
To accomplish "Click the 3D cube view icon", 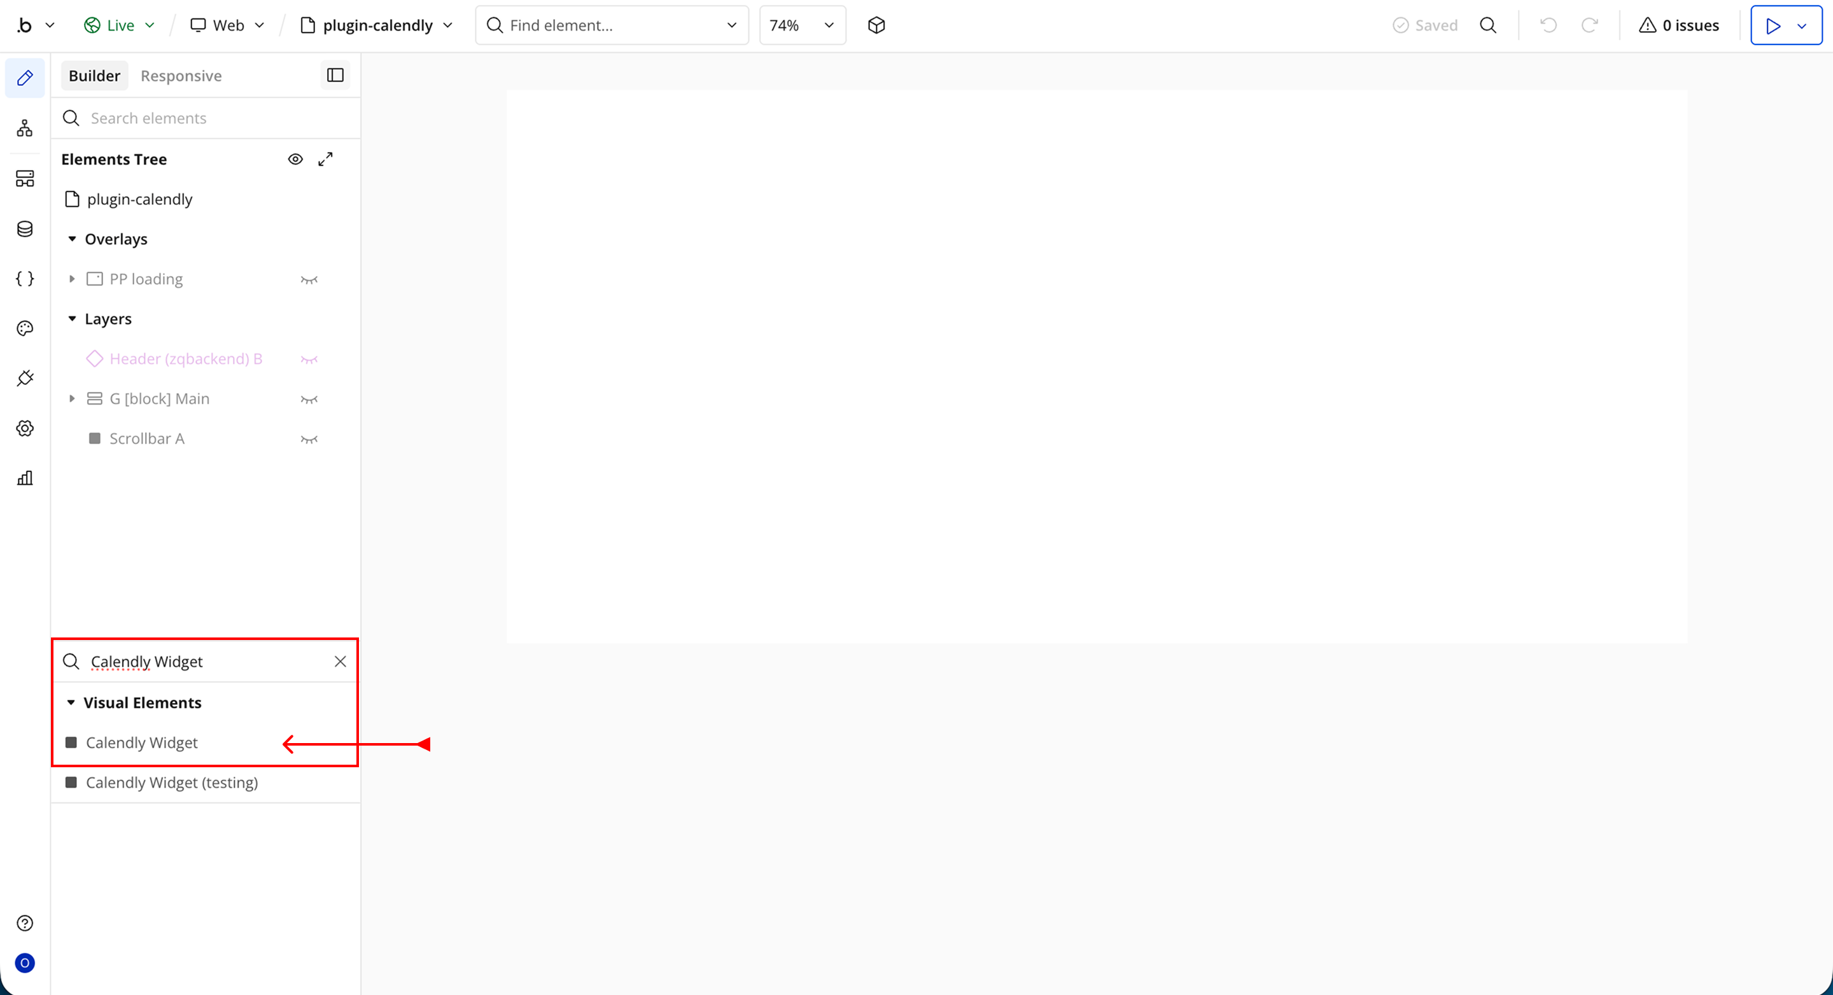I will [876, 25].
